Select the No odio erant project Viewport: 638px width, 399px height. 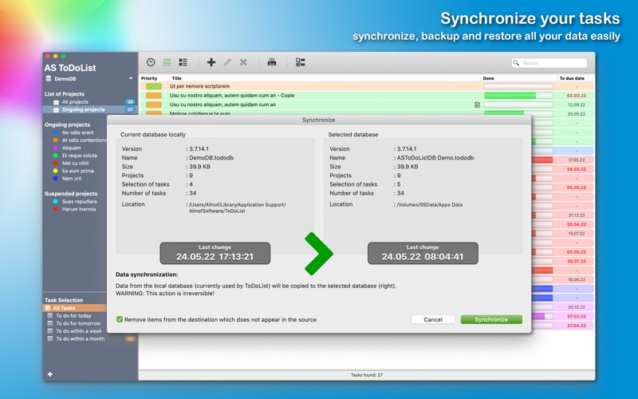point(77,132)
